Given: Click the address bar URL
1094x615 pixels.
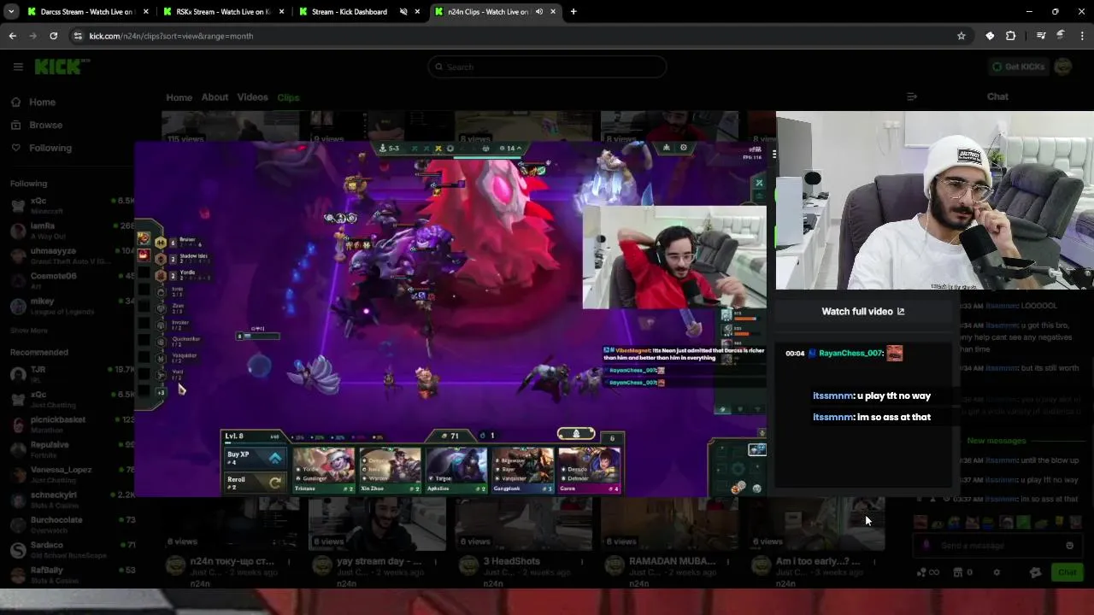Looking at the screenshot, I should click(172, 36).
